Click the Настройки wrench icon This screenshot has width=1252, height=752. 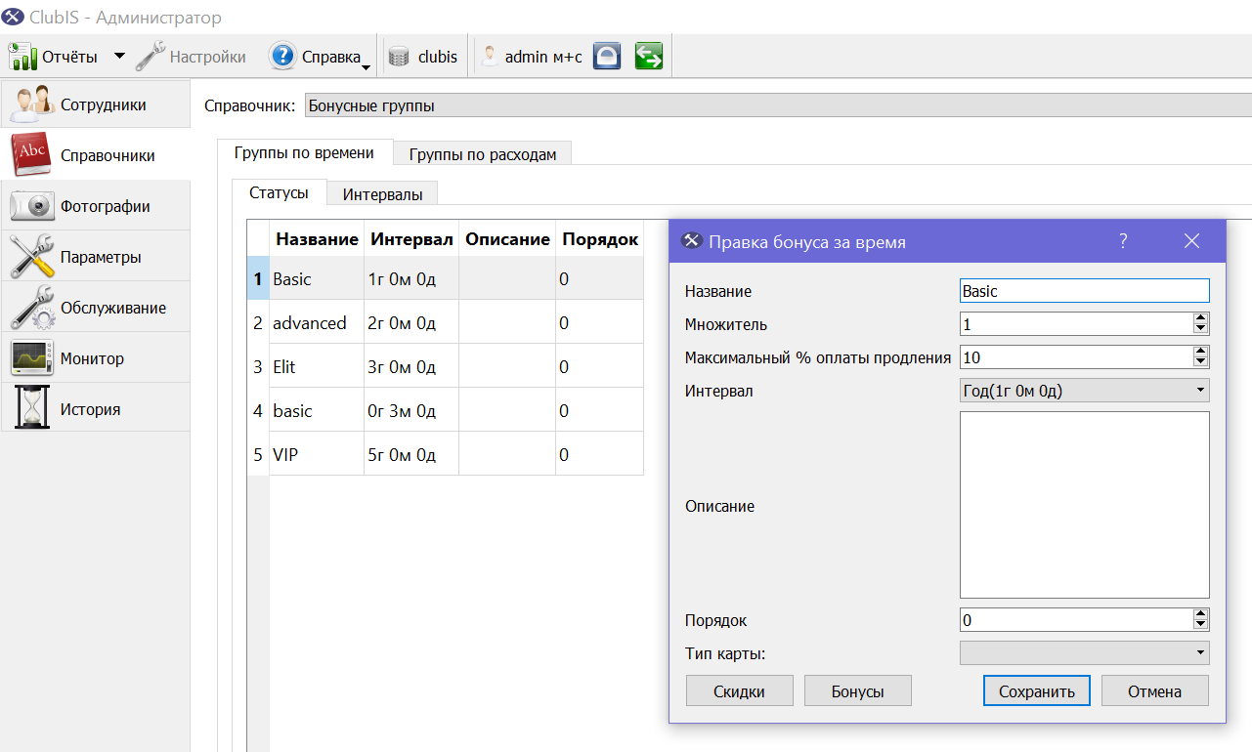[x=150, y=56]
